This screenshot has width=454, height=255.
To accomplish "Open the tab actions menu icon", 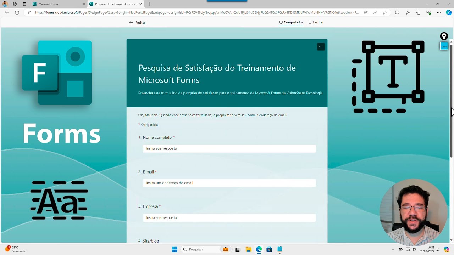I will pos(24,4).
